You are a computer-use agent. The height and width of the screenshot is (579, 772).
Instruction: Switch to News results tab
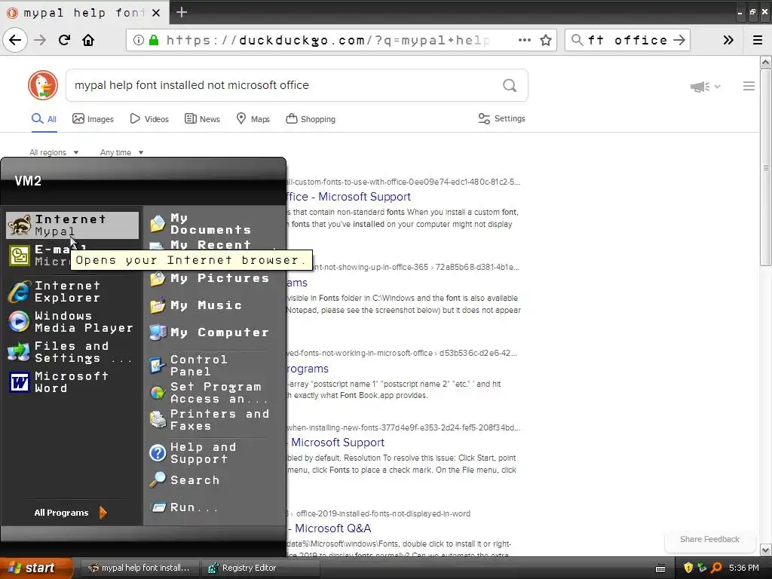pyautogui.click(x=202, y=118)
